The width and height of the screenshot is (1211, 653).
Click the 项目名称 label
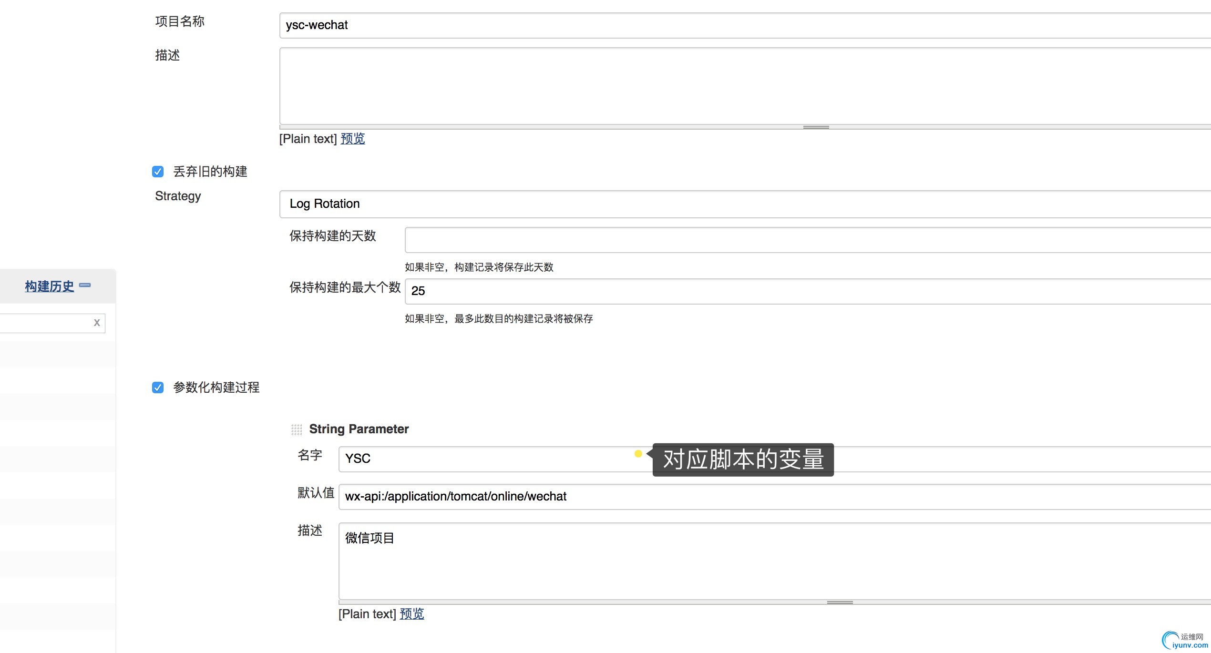click(180, 21)
